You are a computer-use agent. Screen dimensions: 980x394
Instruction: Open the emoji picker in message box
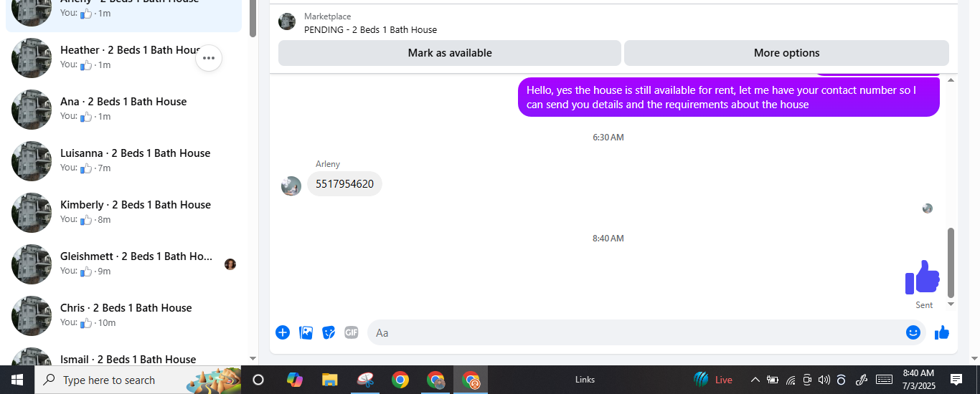coord(913,332)
